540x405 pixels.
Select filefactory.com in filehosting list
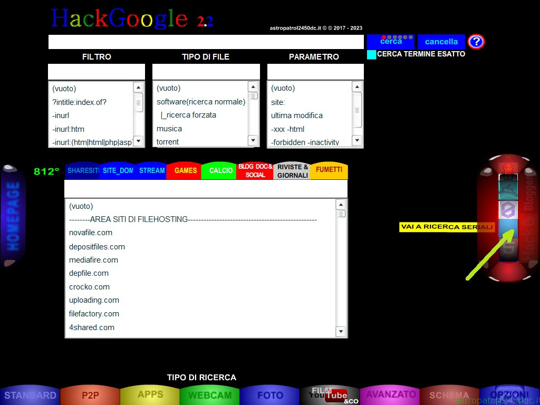94,314
